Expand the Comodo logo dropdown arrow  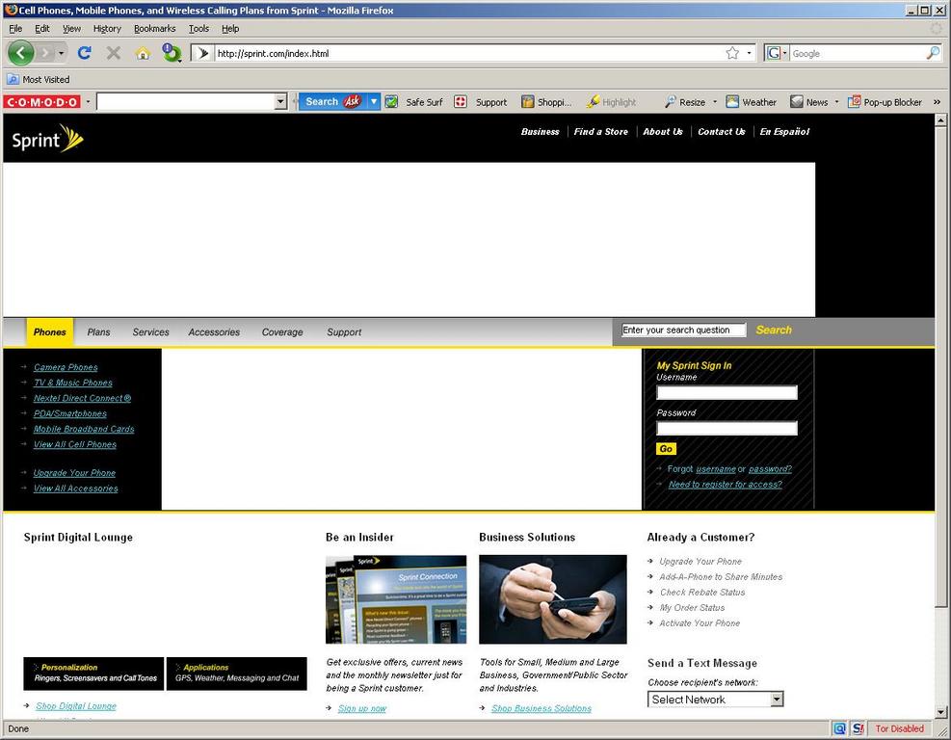(x=88, y=102)
